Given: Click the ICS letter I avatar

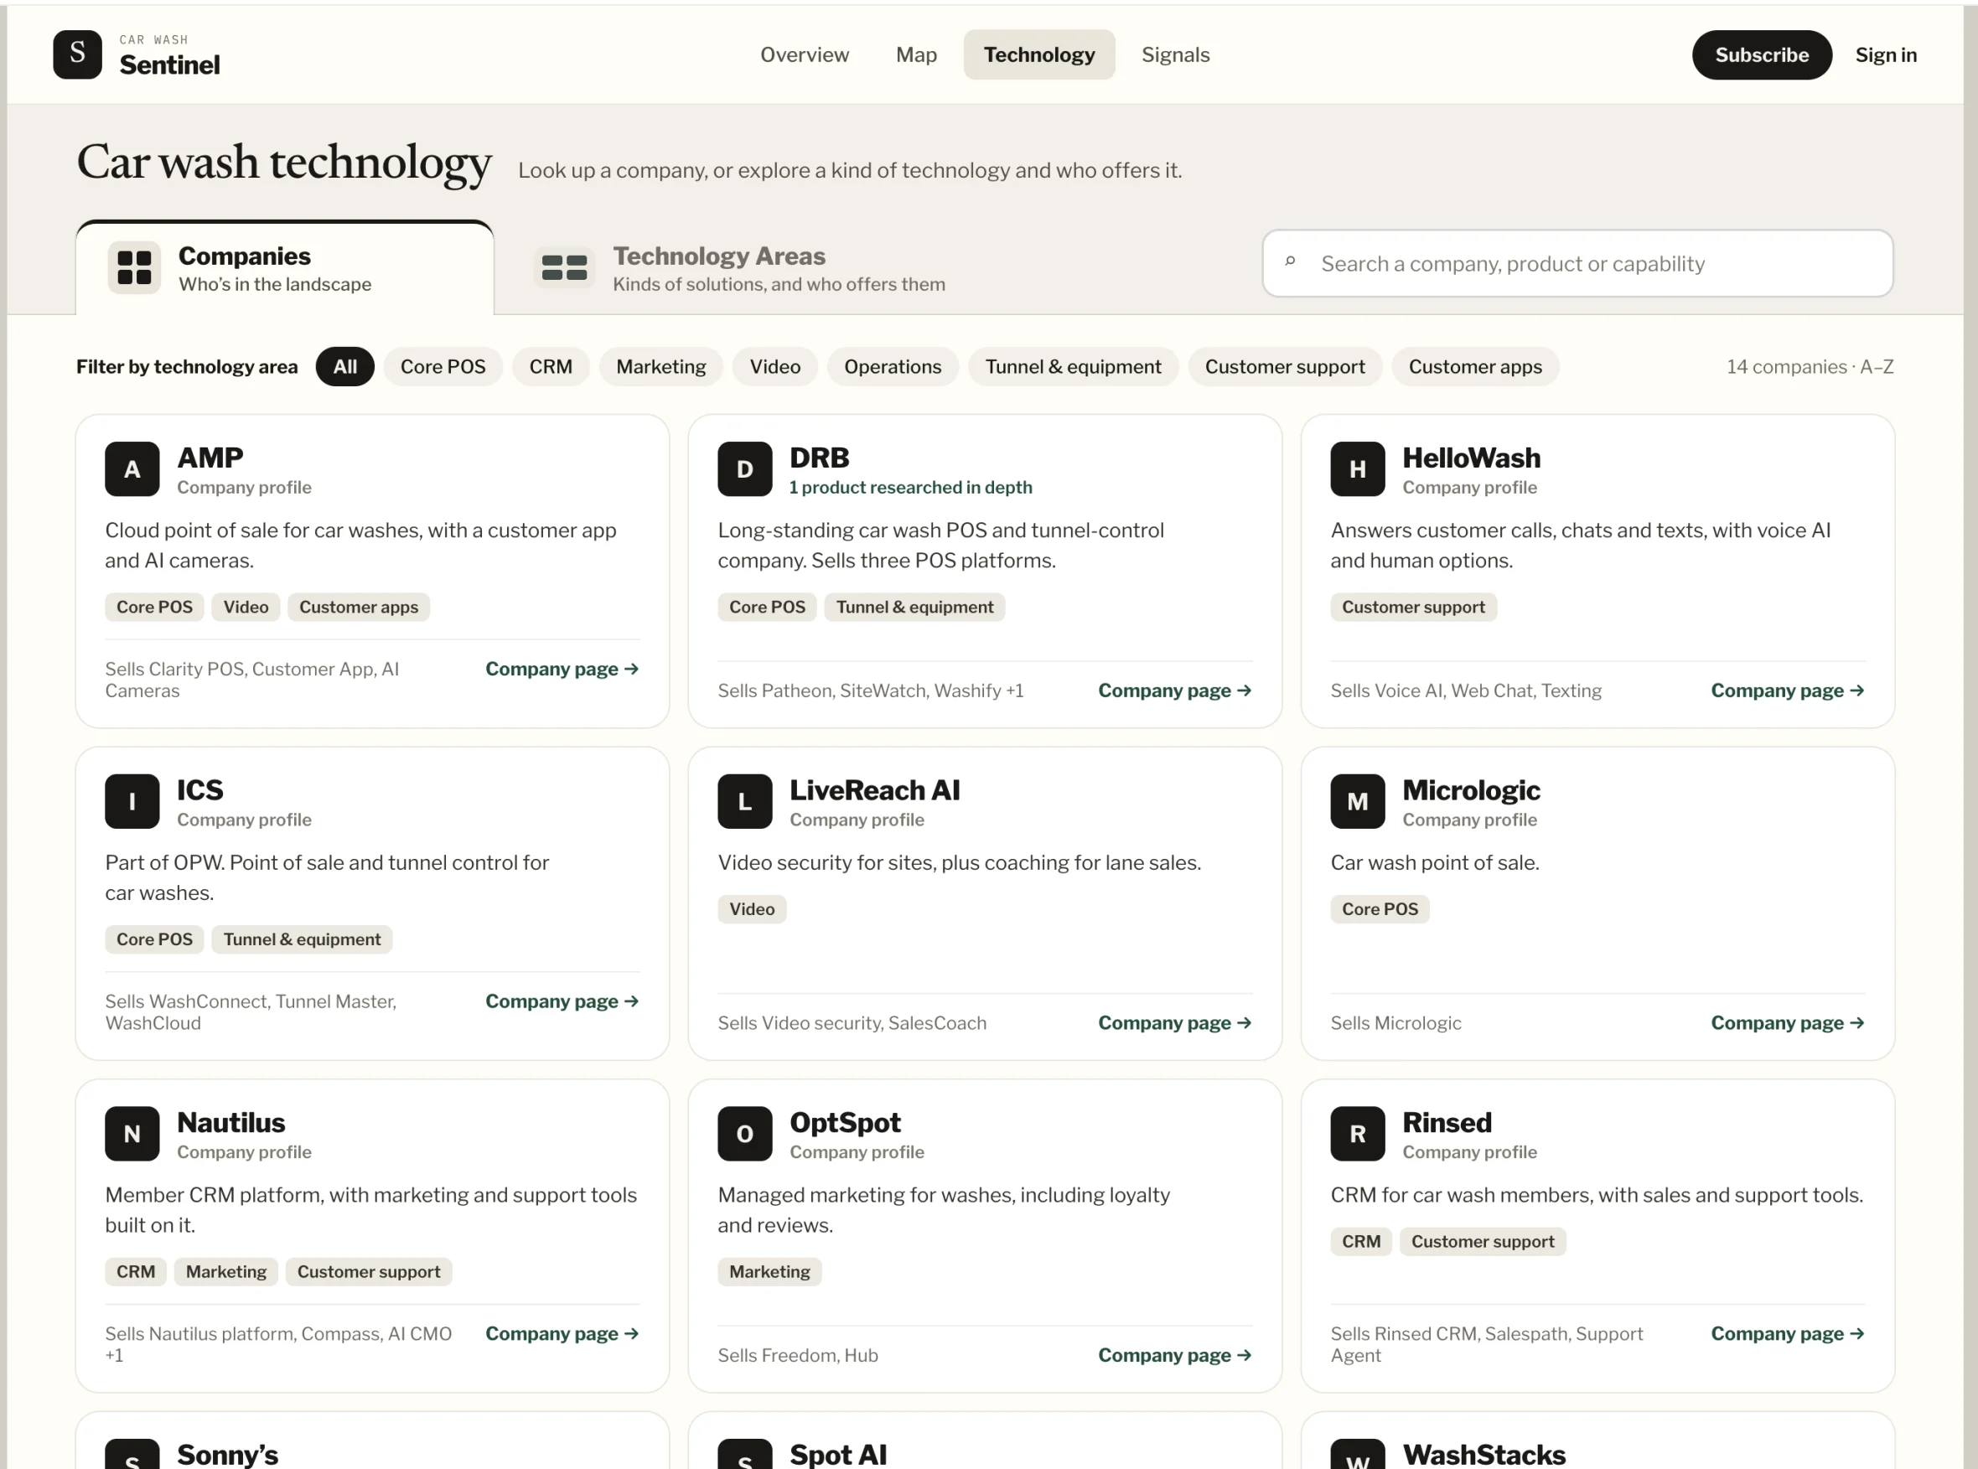Looking at the screenshot, I should 132,801.
